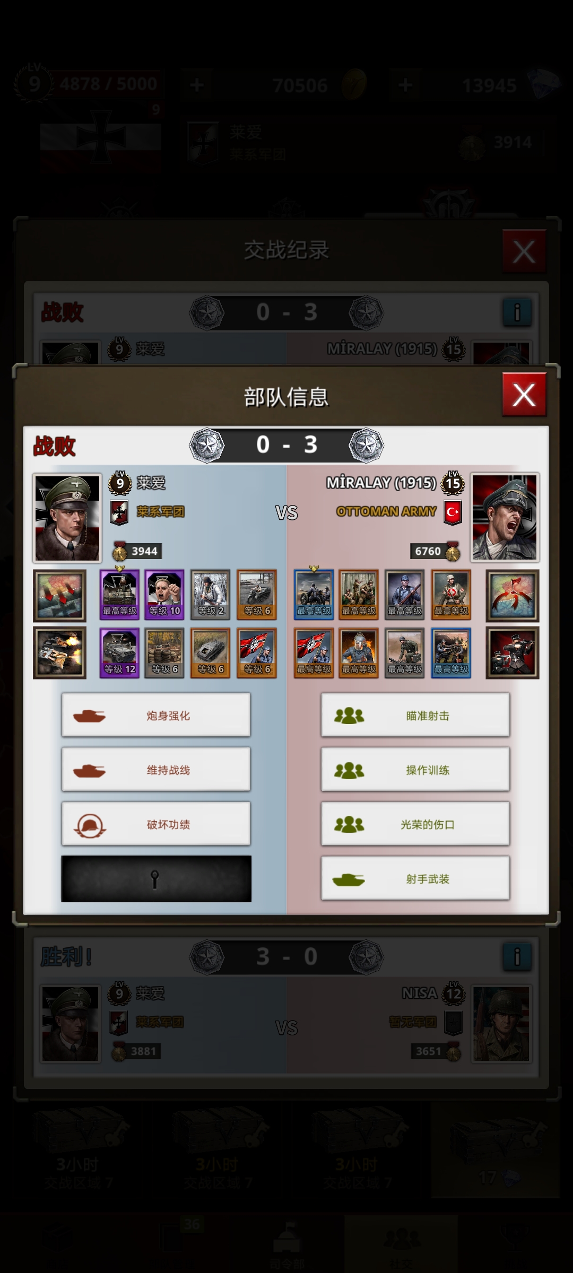Tap the max-level Tiger tank unit card
The height and width of the screenshot is (1273, 573).
pyautogui.click(x=119, y=595)
